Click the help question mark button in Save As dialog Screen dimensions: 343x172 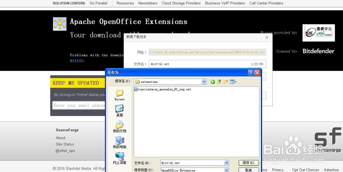coord(251,73)
